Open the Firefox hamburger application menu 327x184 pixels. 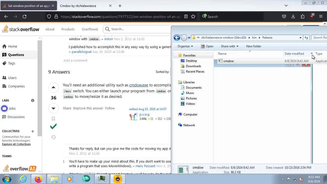click(321, 16)
